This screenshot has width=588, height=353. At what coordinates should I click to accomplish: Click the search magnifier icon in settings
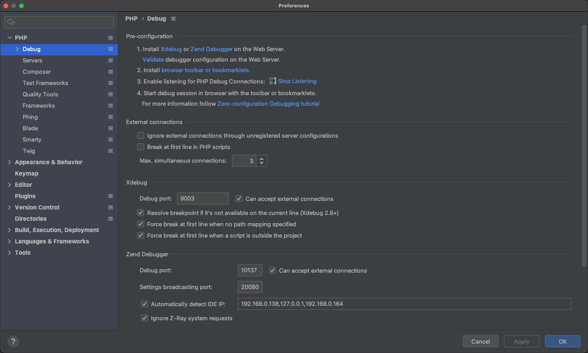(x=11, y=22)
